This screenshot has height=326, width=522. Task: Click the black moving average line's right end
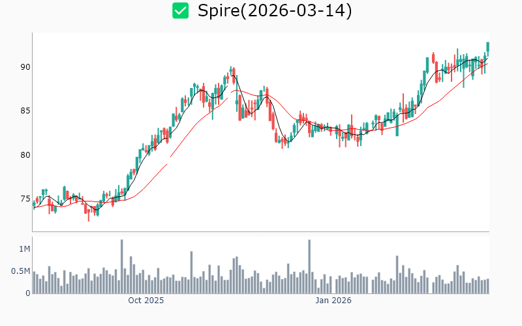tap(487, 59)
